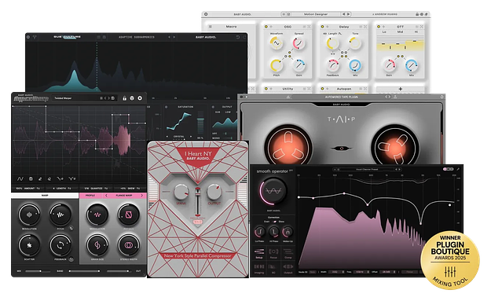The width and height of the screenshot is (491, 301).
Task: Toggle the Delay module power button
Action: point(322,27)
